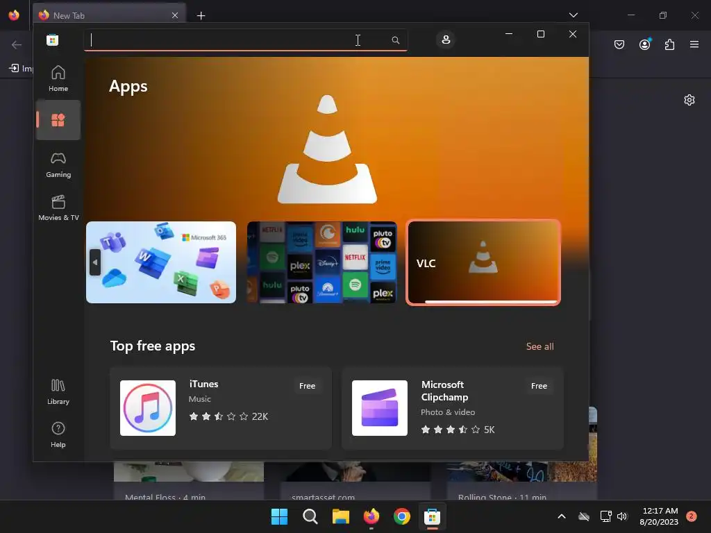Image resolution: width=711 pixels, height=533 pixels.
Task: Click the Microsoft Store logo icon
Action: pyautogui.click(x=53, y=40)
